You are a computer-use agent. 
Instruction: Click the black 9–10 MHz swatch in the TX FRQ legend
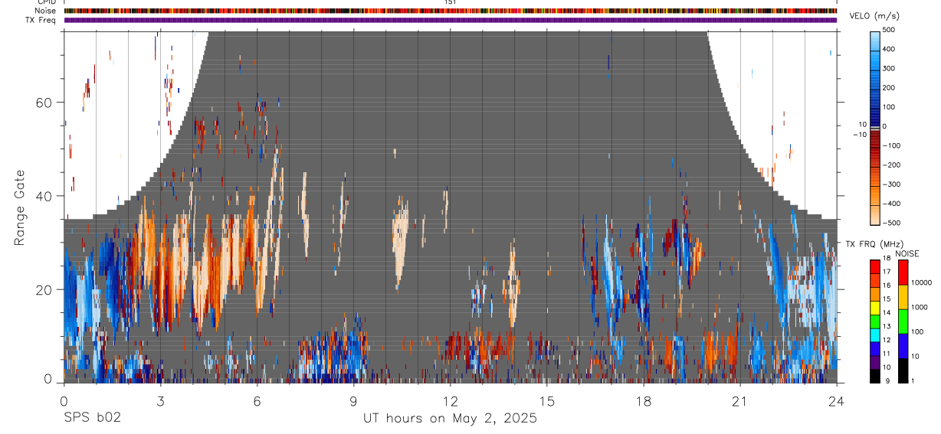pos(875,376)
